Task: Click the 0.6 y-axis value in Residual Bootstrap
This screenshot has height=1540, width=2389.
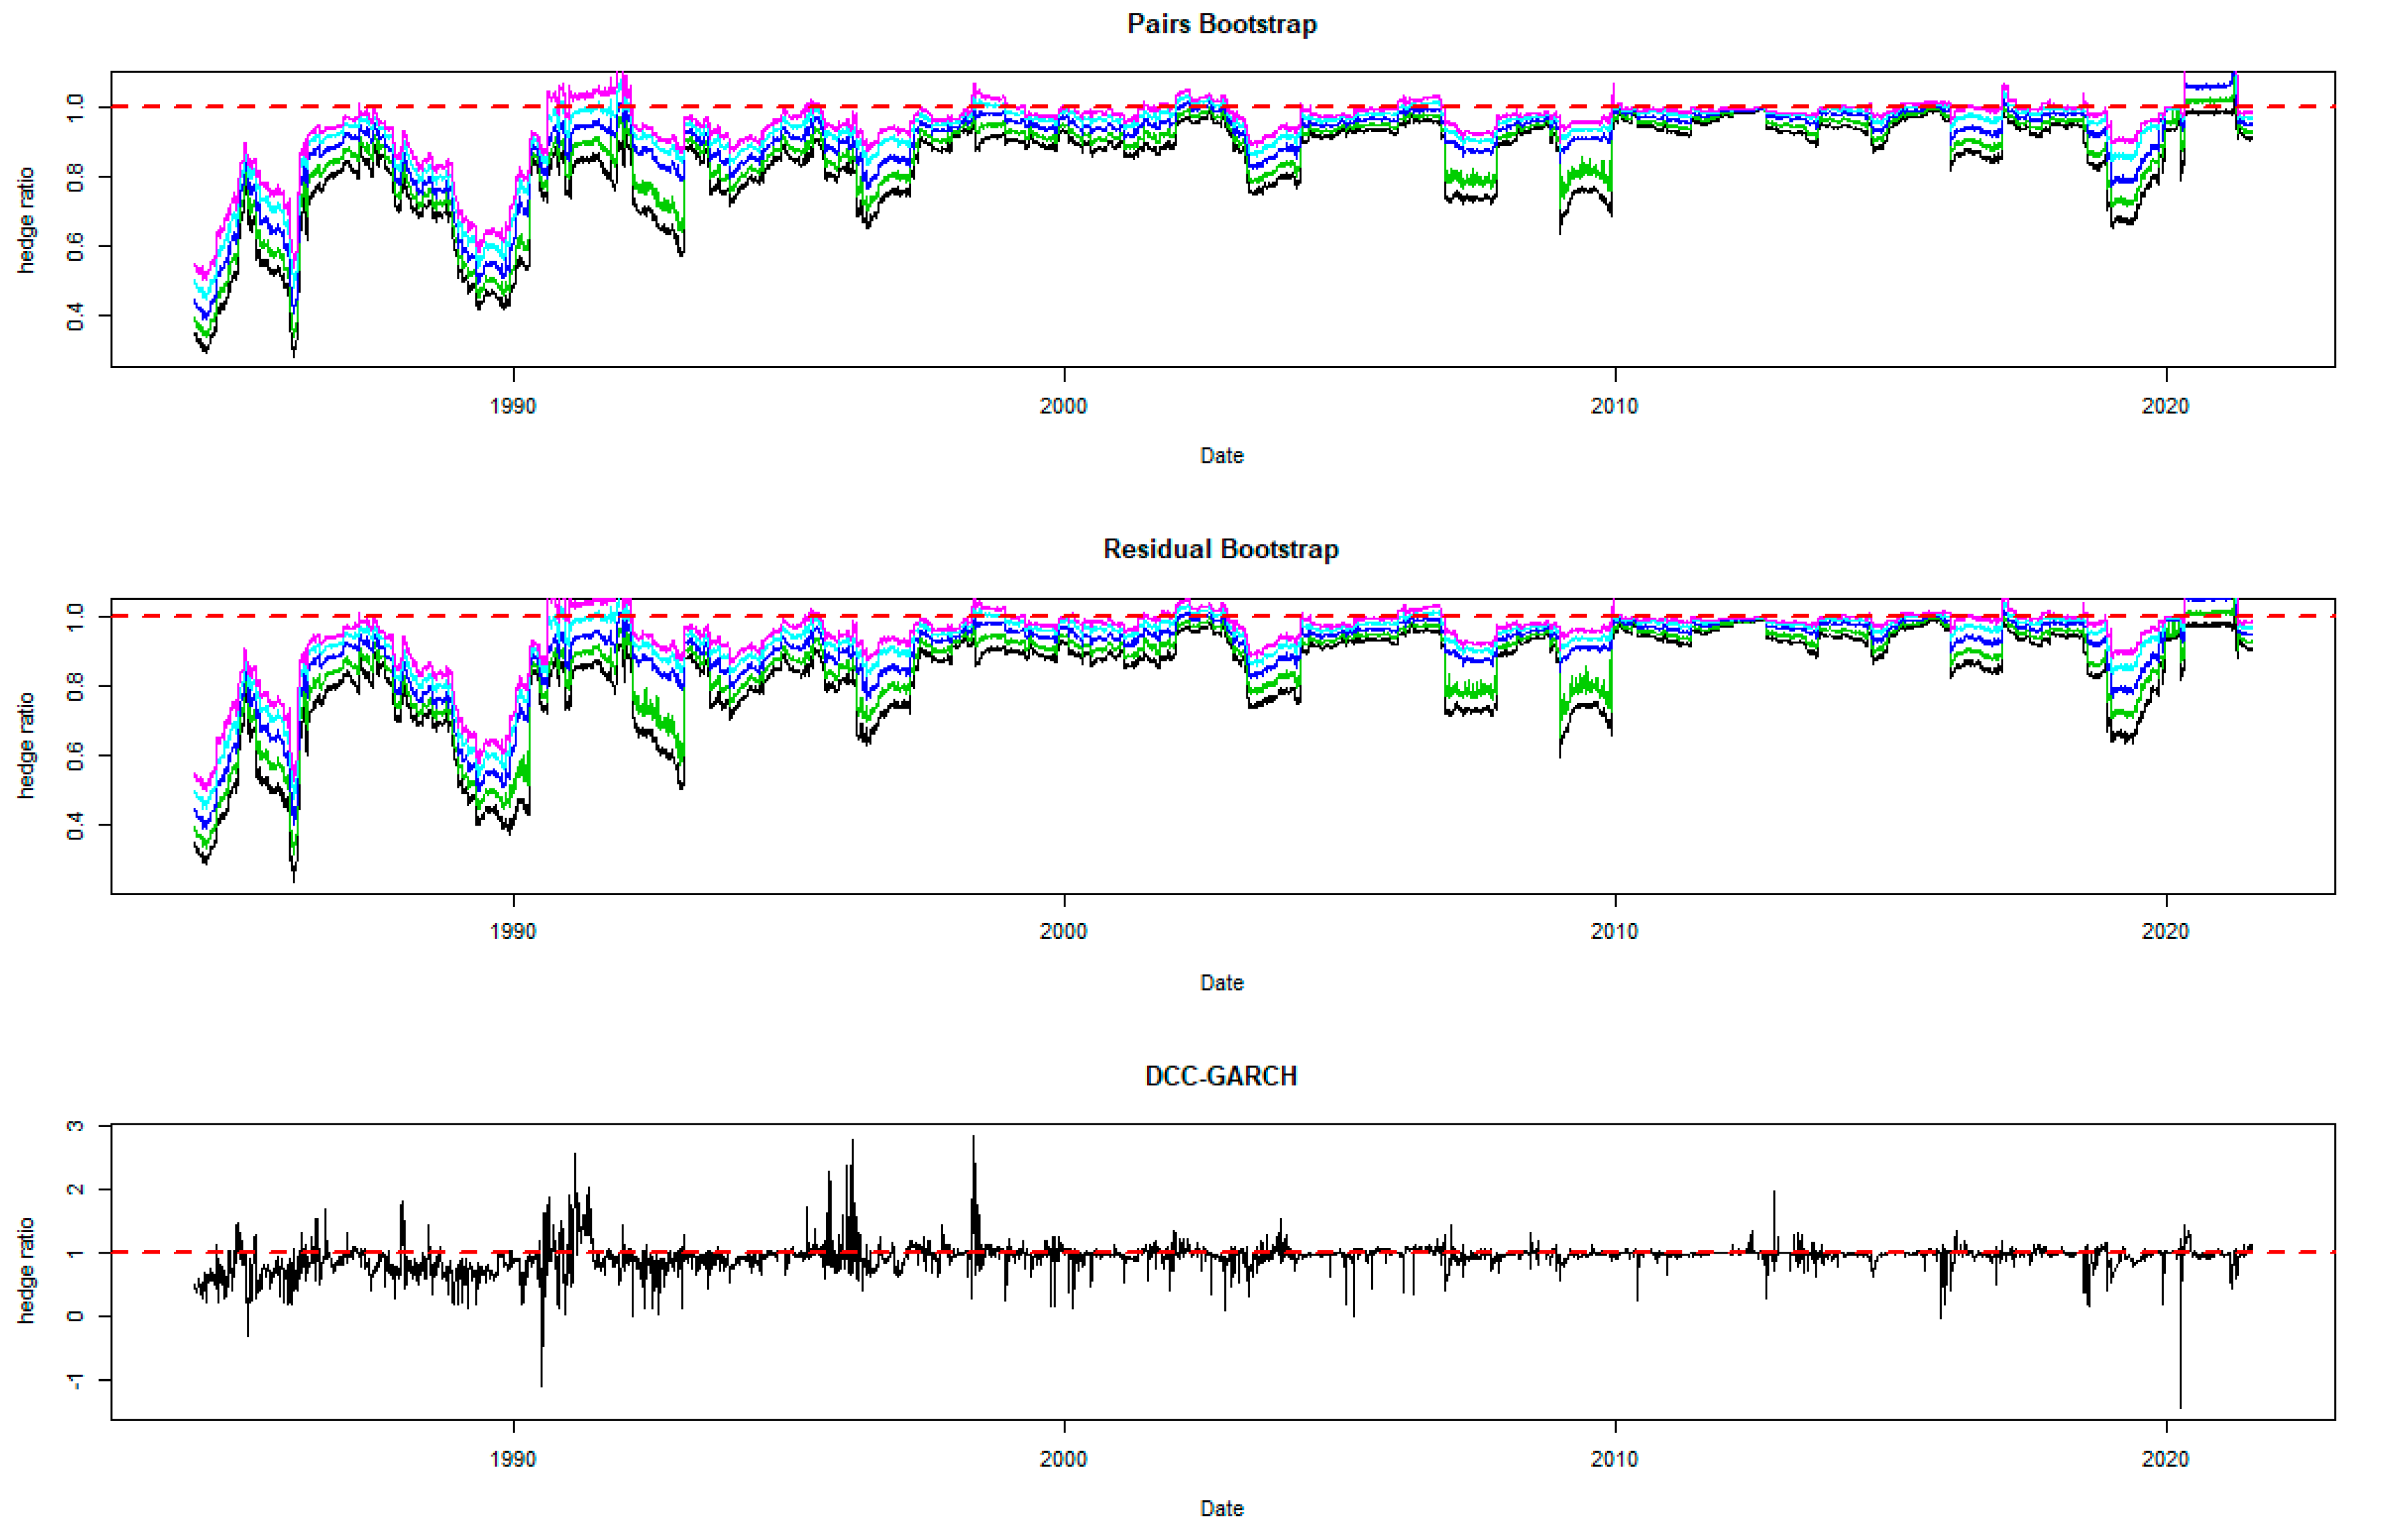Action: pyautogui.click(x=75, y=756)
